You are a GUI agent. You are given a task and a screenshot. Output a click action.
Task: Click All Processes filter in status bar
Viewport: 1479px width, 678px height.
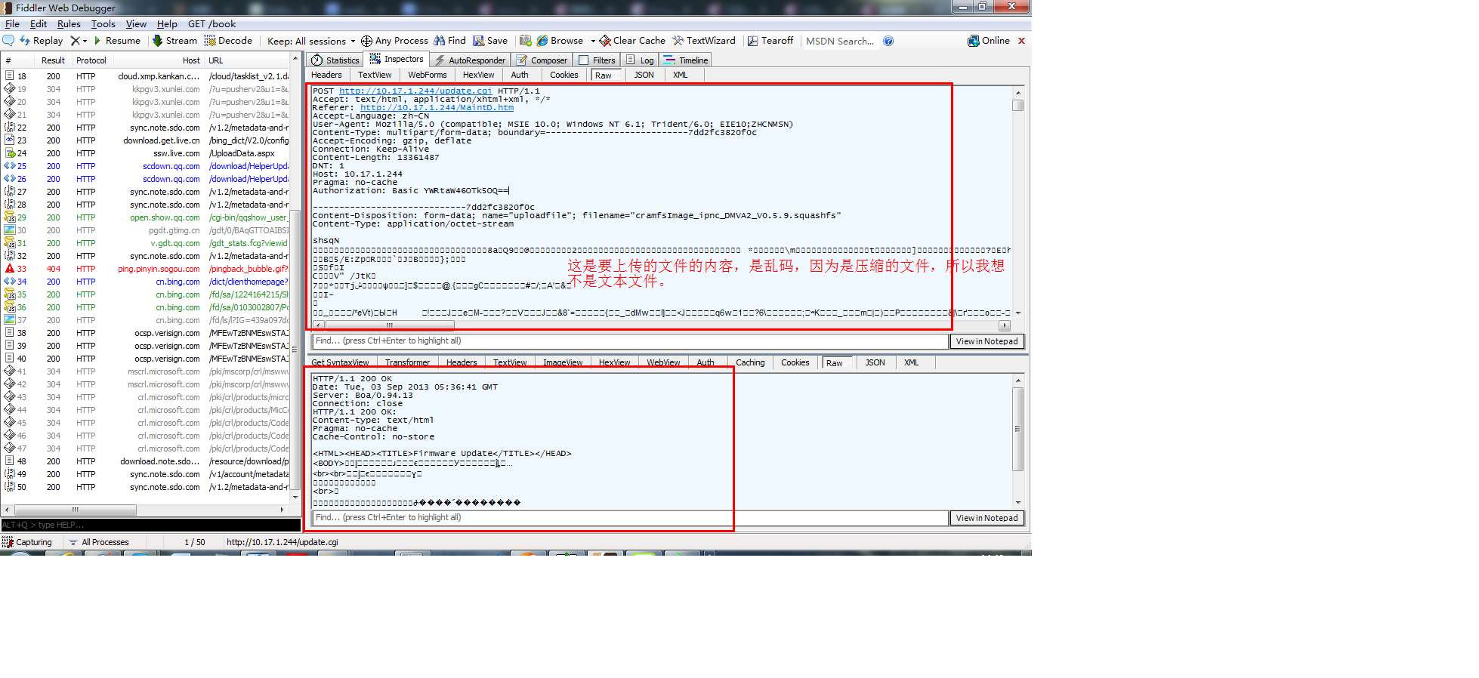tap(99, 542)
